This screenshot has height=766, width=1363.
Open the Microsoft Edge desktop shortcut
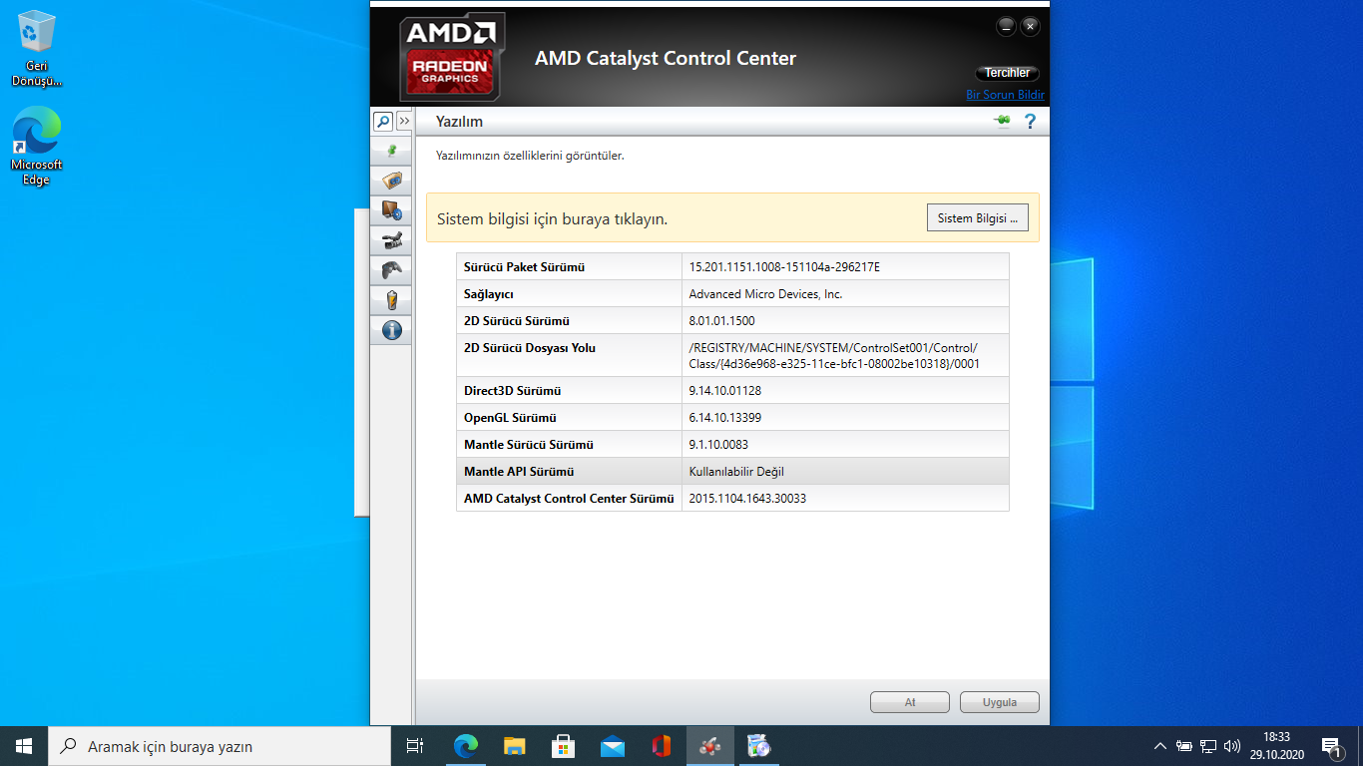pyautogui.click(x=37, y=148)
